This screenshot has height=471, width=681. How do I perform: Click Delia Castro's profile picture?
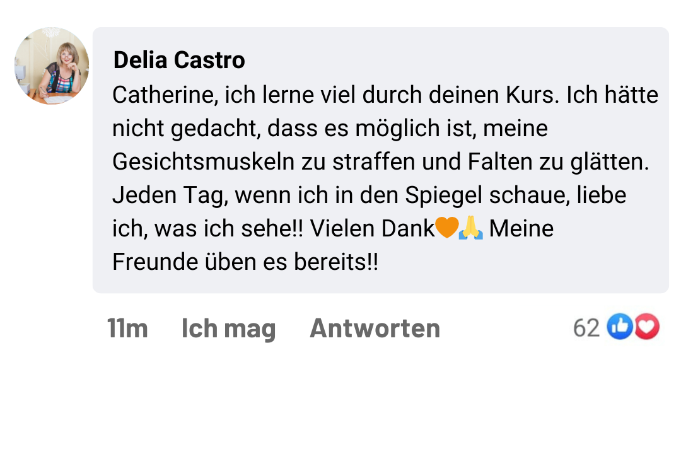52,66
